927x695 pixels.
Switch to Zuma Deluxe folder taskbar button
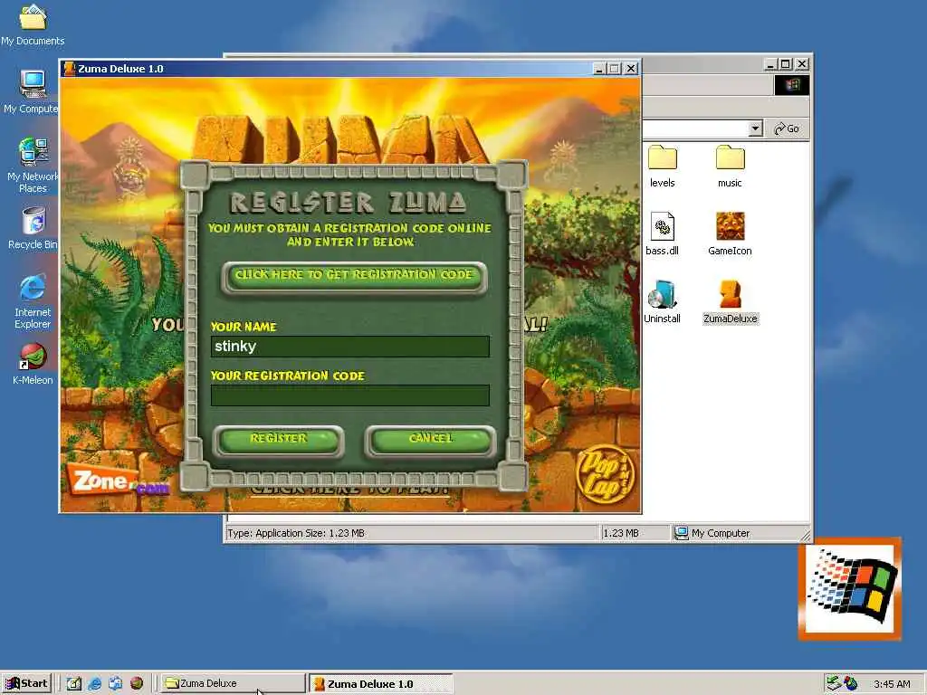[x=233, y=683]
